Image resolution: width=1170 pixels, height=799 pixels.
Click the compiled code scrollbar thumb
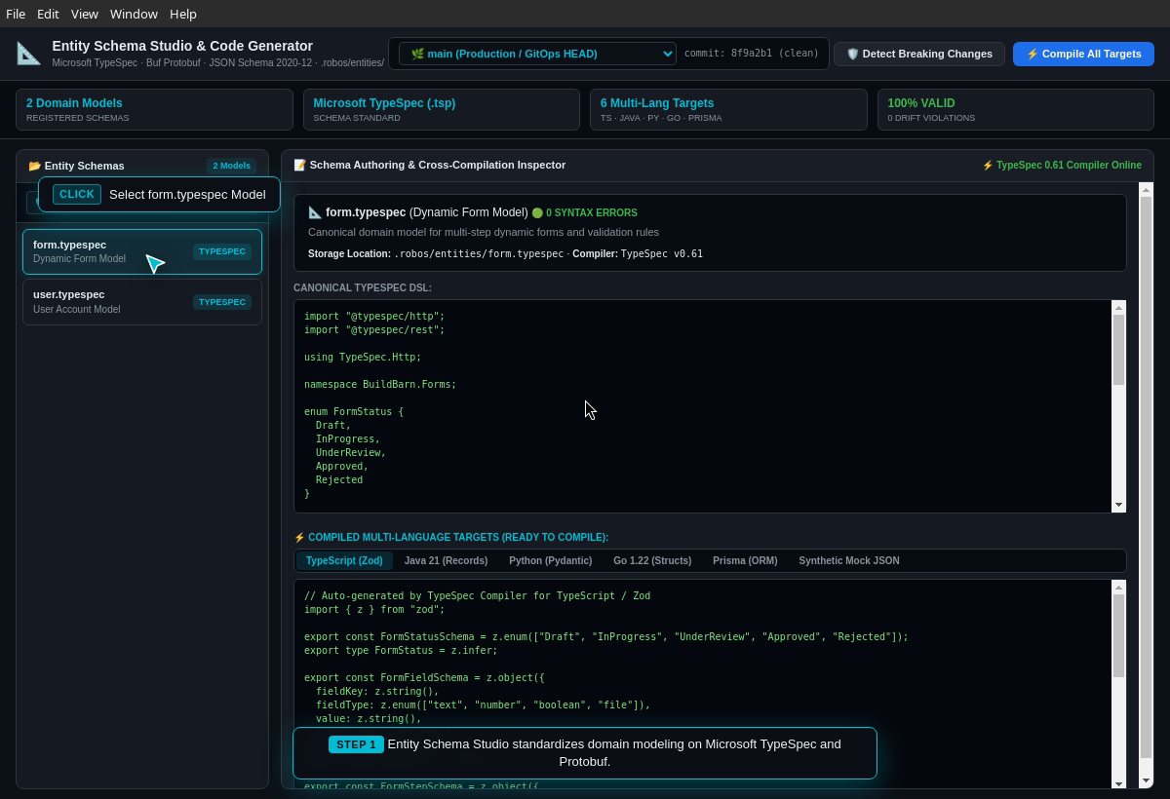pos(1118,635)
